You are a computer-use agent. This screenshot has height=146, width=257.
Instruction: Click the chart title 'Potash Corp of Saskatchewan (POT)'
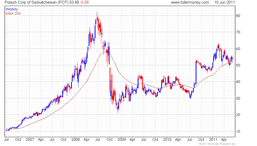[x=36, y=2]
